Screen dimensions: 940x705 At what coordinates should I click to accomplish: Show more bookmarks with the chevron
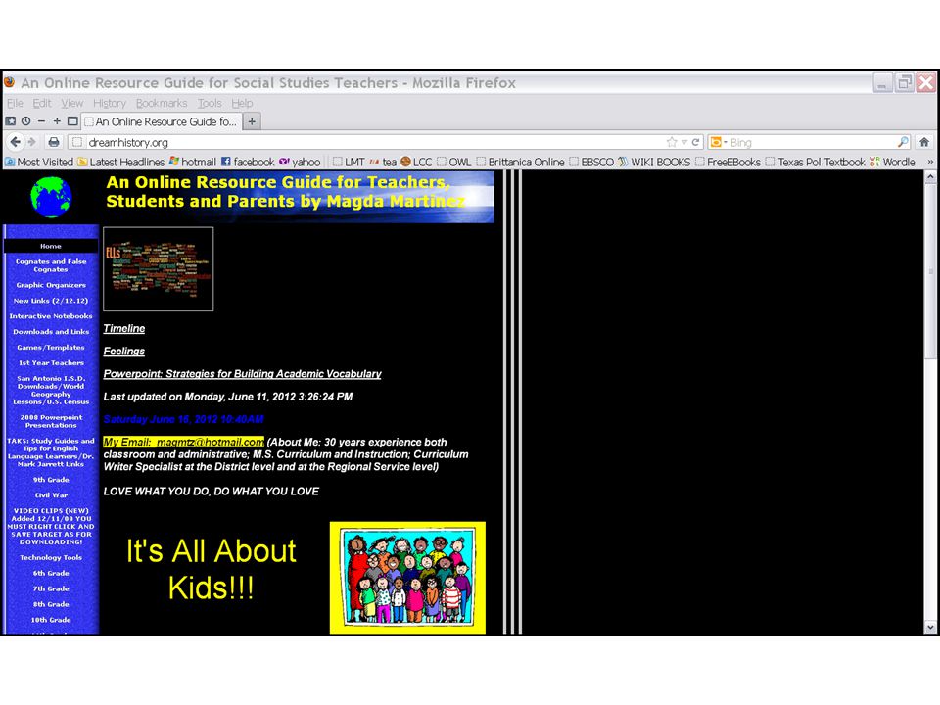930,162
